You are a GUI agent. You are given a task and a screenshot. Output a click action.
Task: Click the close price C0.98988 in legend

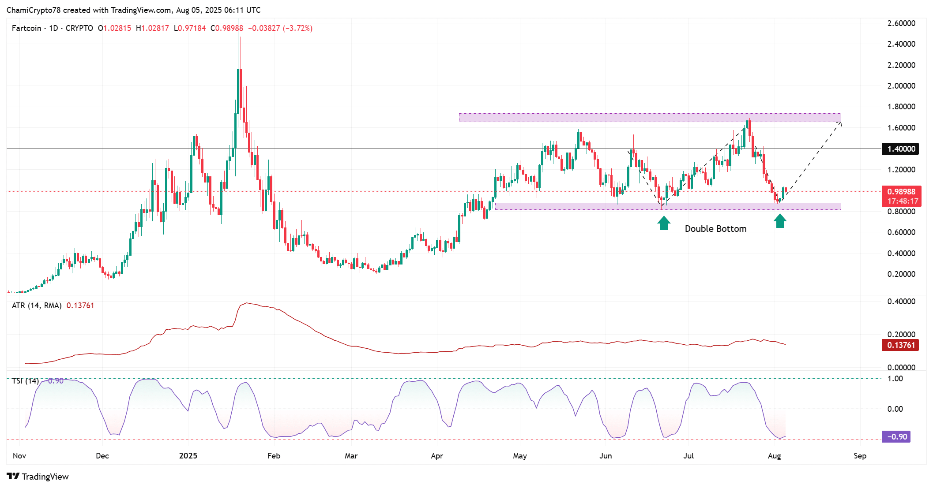(x=227, y=28)
